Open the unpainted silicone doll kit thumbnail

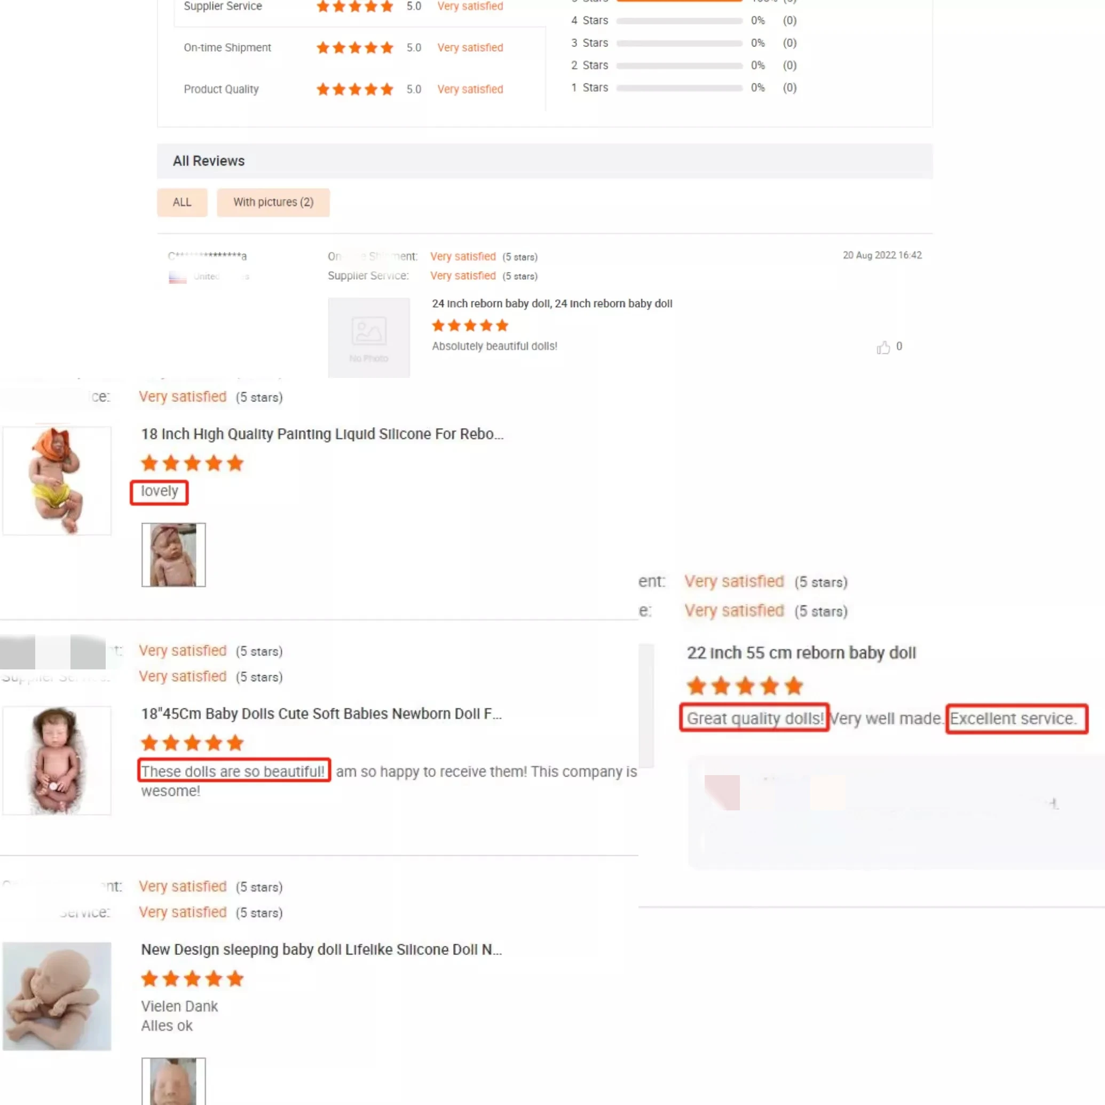(x=57, y=996)
